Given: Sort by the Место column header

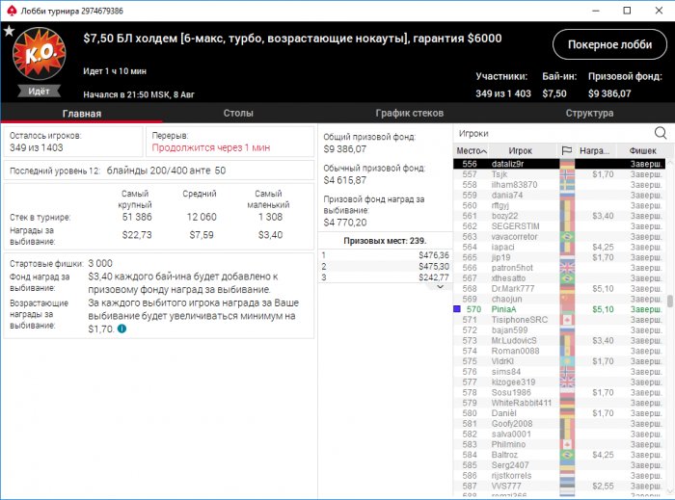Looking at the screenshot, I should [471, 150].
